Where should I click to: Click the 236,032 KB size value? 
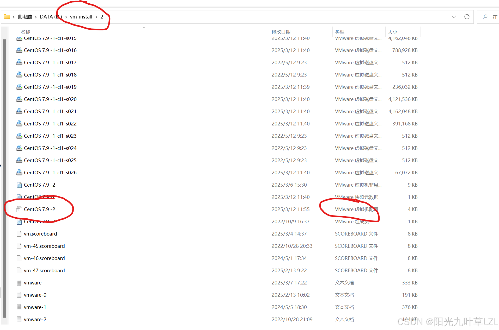[405, 87]
